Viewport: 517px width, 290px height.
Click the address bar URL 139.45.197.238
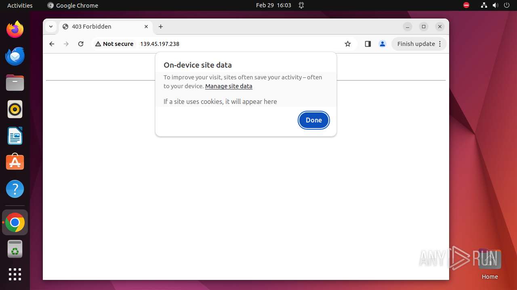tap(160, 44)
